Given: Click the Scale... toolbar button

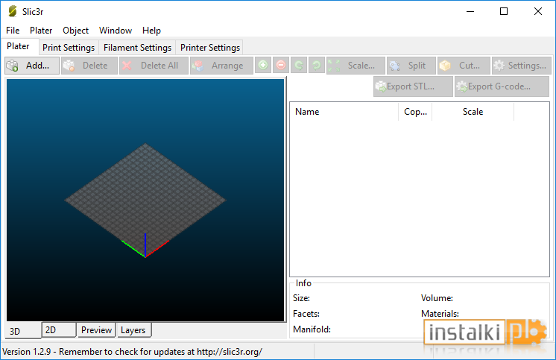Looking at the screenshot, I should click(356, 66).
